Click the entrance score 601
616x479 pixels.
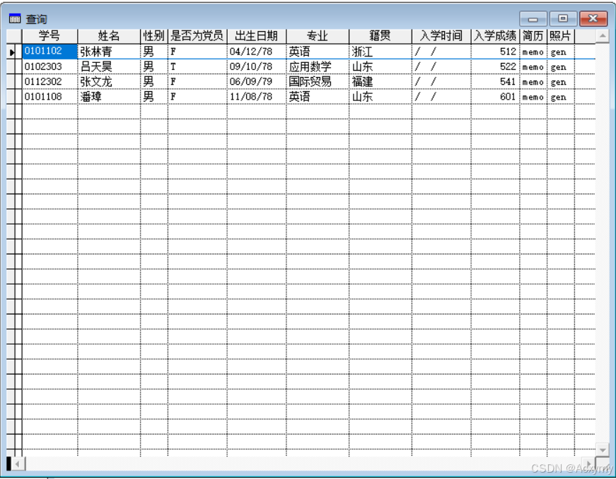coord(495,97)
